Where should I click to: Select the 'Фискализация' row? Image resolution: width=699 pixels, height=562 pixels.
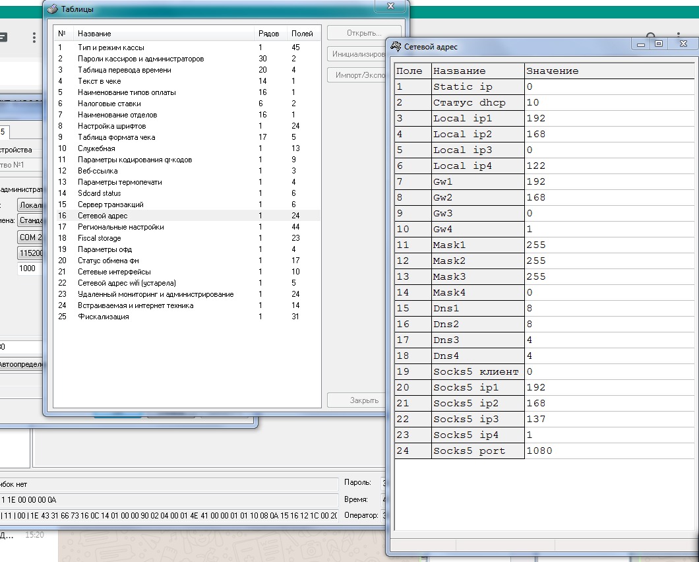187,317
